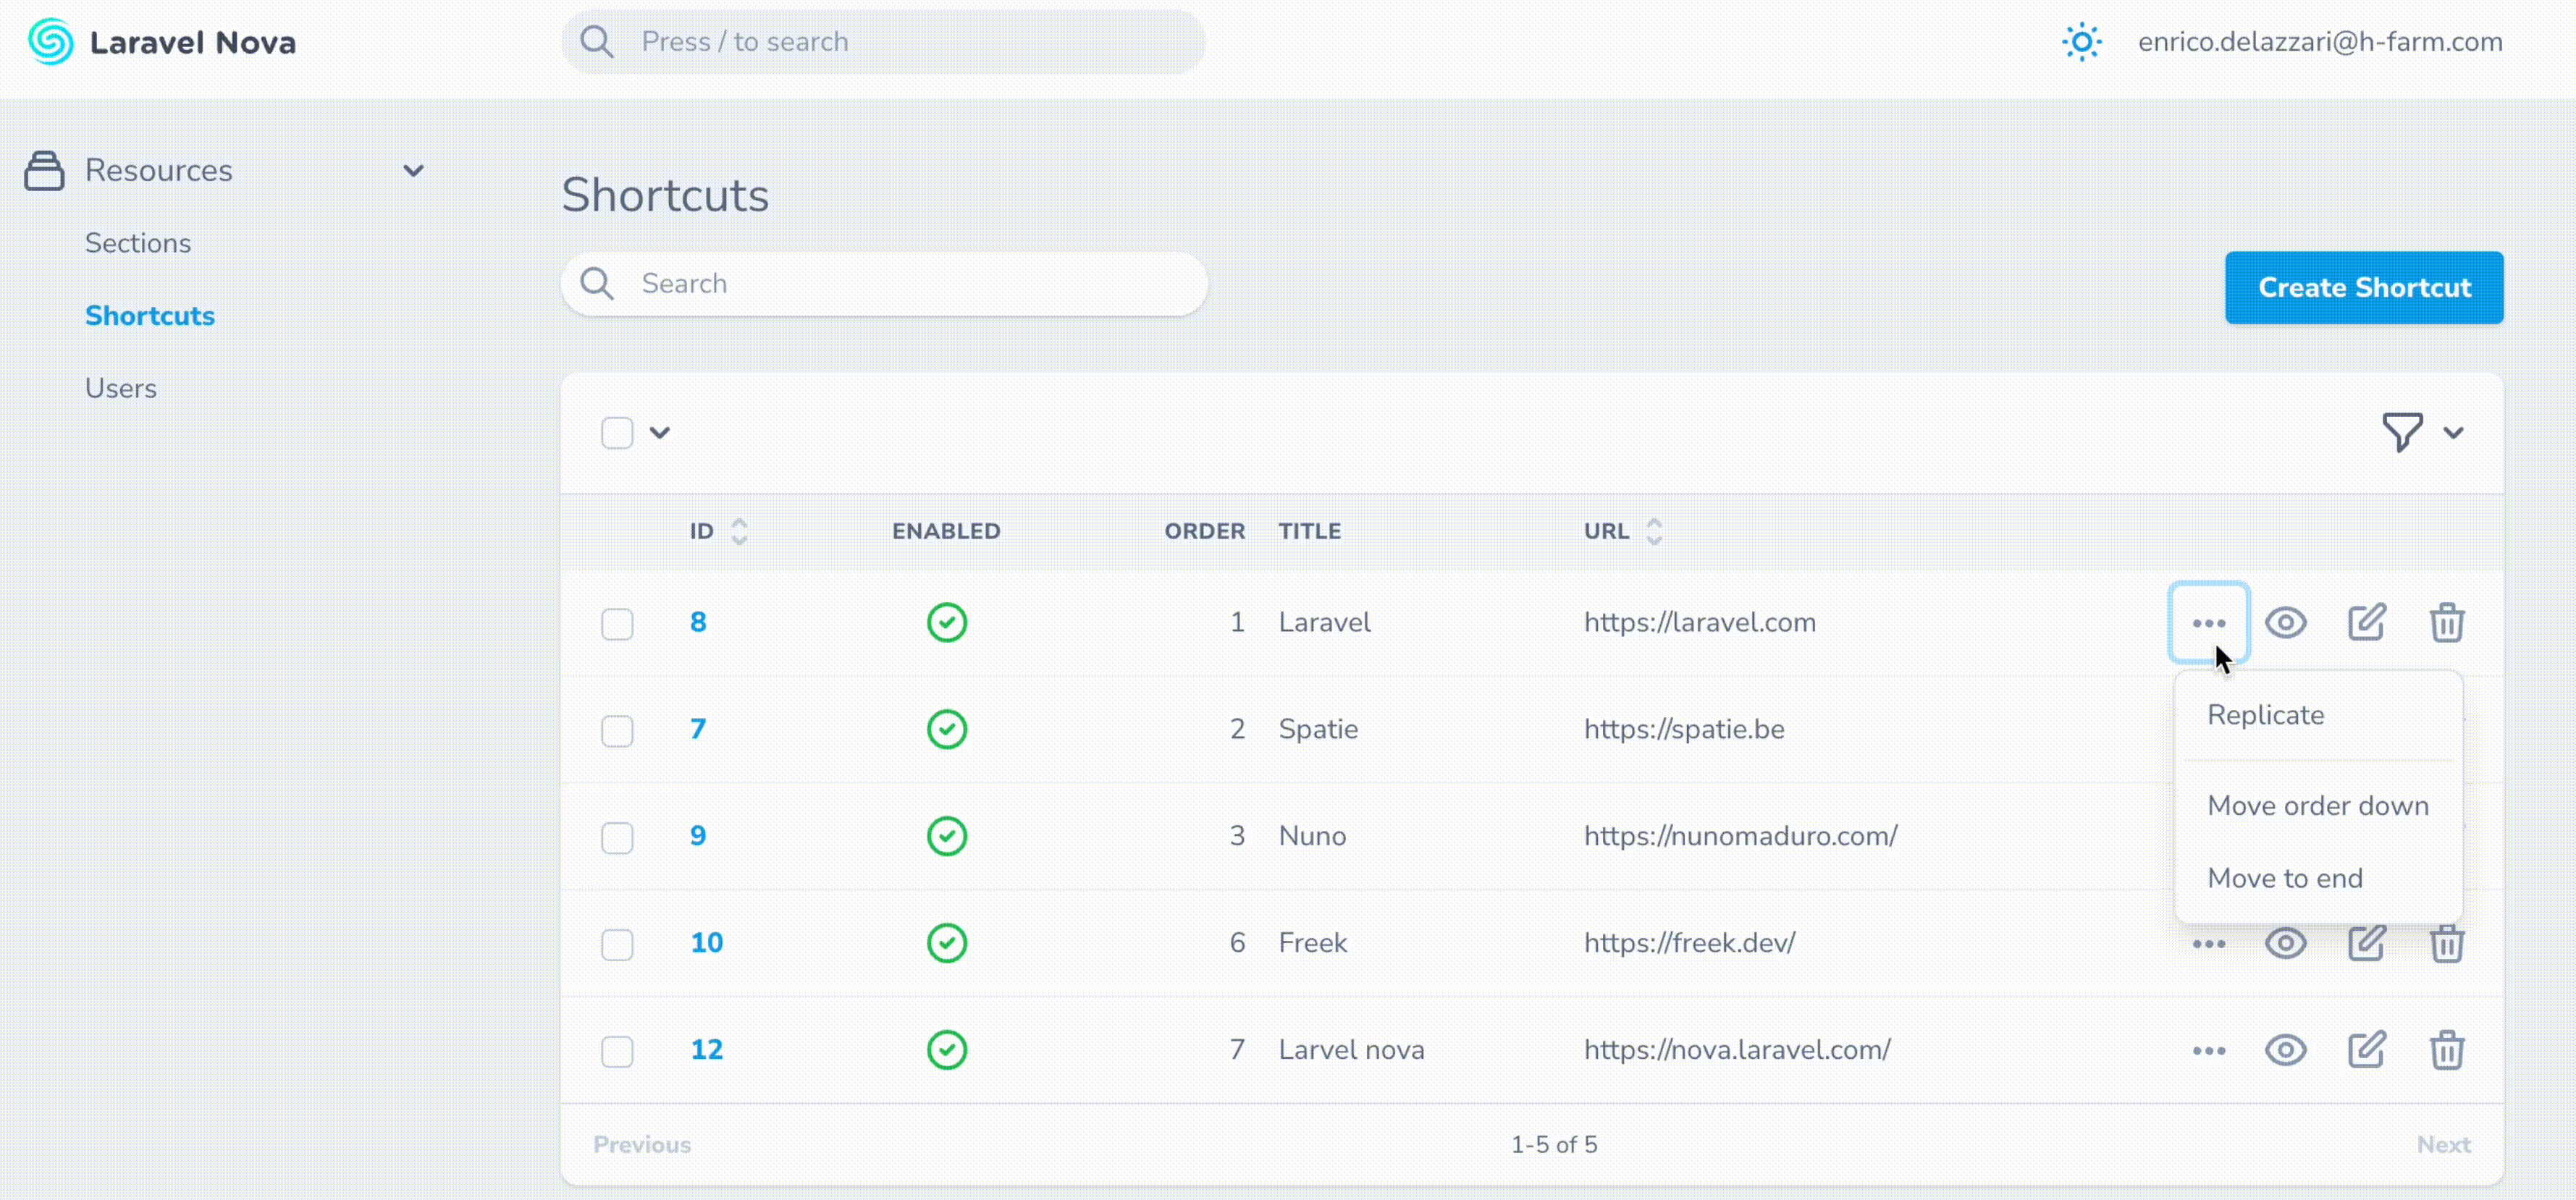The width and height of the screenshot is (2576, 1200).
Task: View the Freek shortcut details
Action: pos(2286,943)
